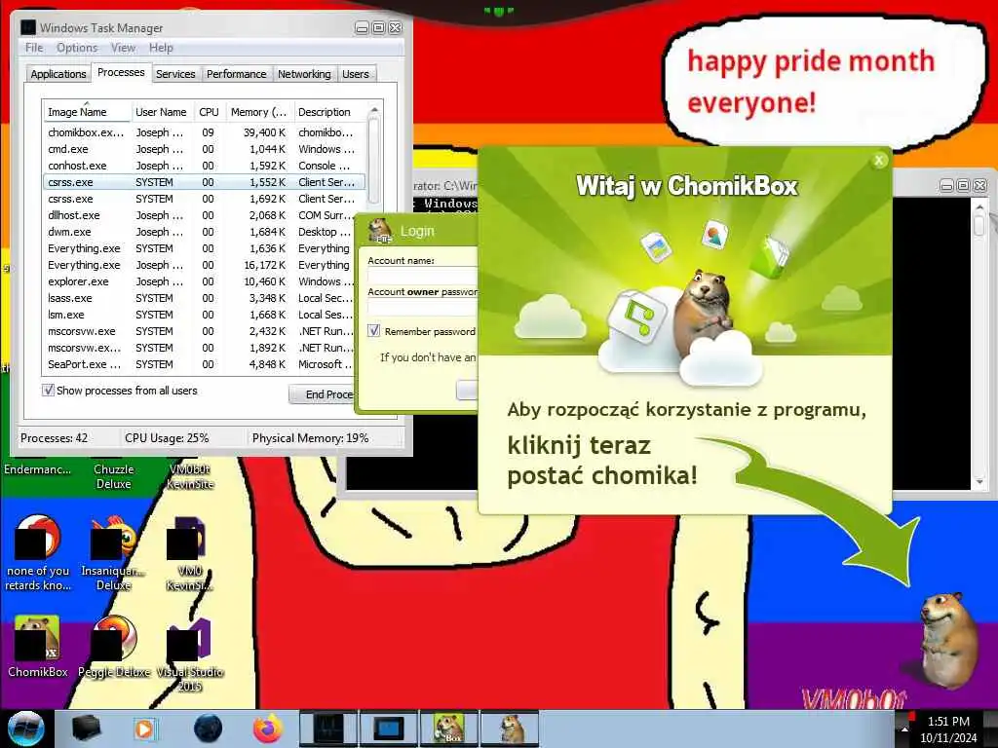Sort processes by CPU column
998x748 pixels.
click(x=209, y=112)
